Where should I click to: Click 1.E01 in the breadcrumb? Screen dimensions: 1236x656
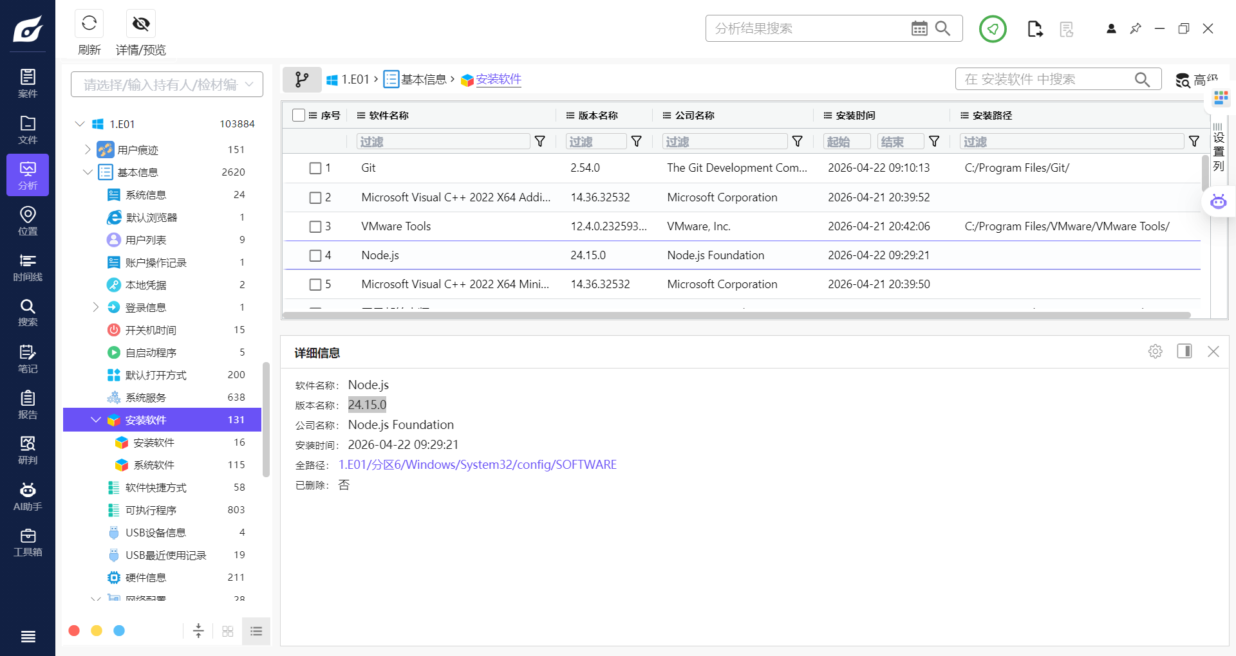(348, 80)
